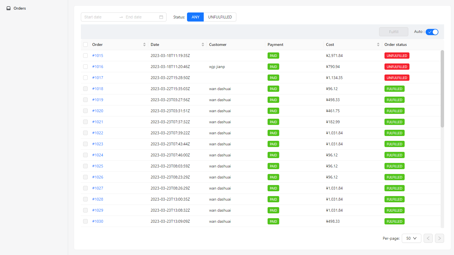The height and width of the screenshot is (255, 454).
Task: Select checkbox for order #1015
Action: pos(85,56)
